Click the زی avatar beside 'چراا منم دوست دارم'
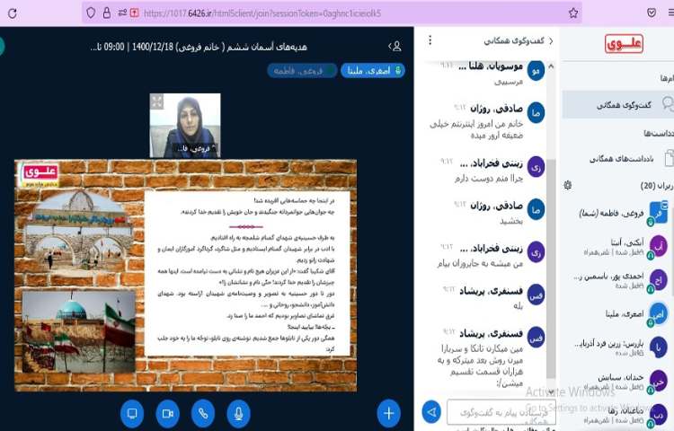Image resolution: width=674 pixels, height=431 pixels. pyautogui.click(x=536, y=166)
